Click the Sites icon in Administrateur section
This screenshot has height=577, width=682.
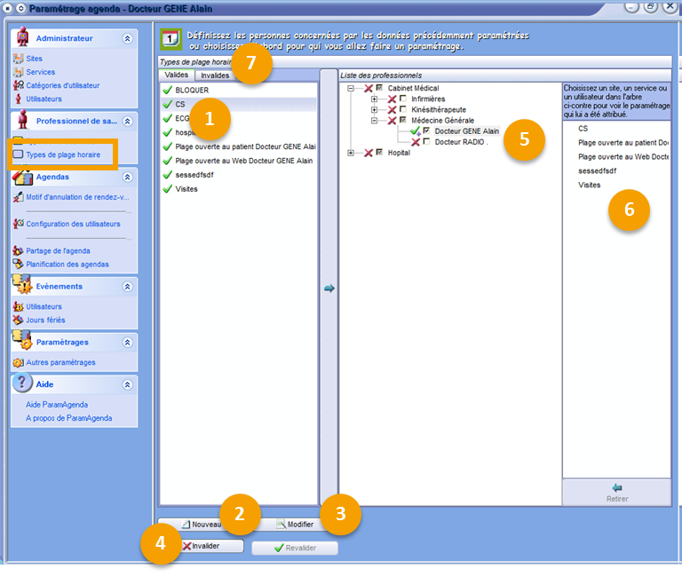click(x=18, y=59)
